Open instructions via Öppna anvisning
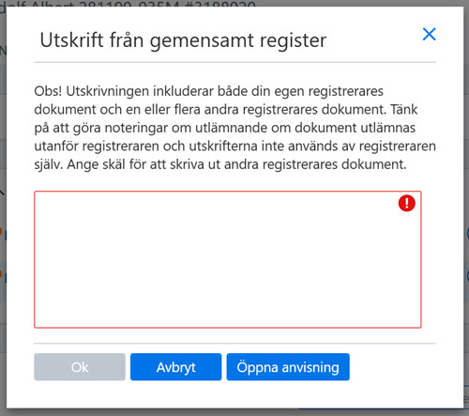The height and width of the screenshot is (416, 469). (x=288, y=367)
